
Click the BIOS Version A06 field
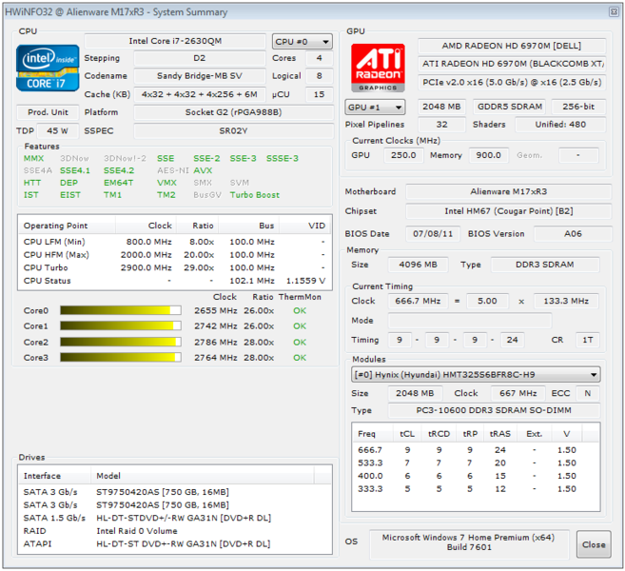click(573, 234)
